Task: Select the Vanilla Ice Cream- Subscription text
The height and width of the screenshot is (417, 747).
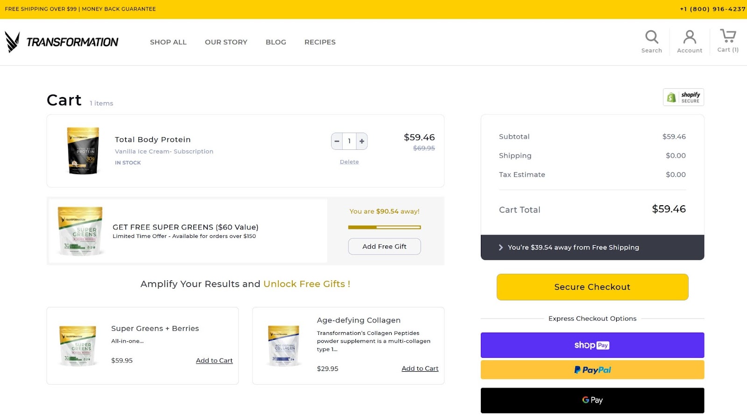Action: pos(164,152)
